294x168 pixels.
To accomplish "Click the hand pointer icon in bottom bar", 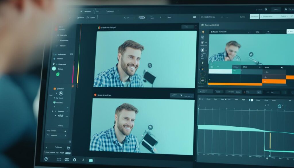I will click(x=83, y=160).
